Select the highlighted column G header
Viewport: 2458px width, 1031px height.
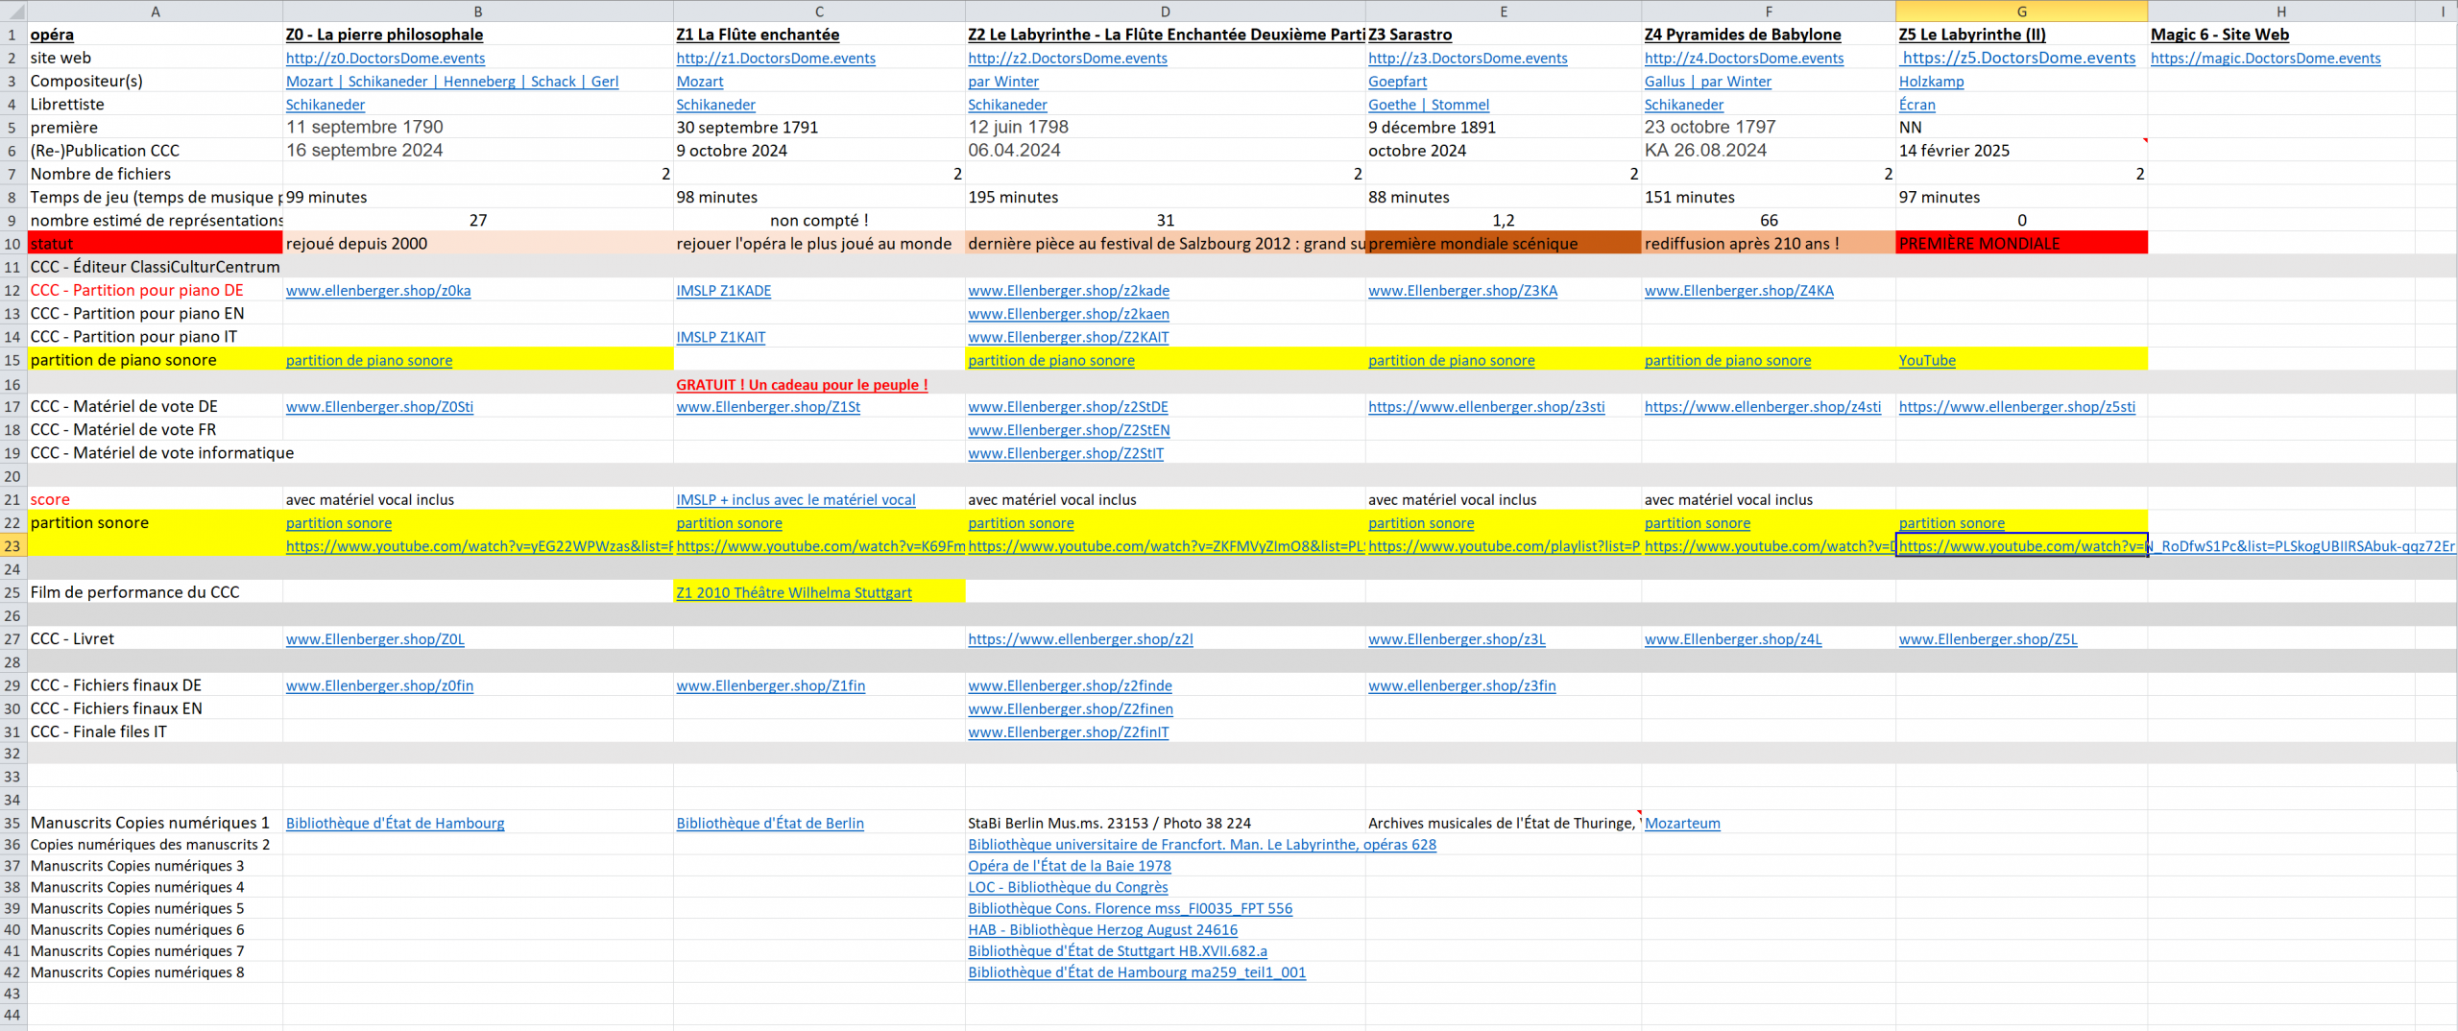pos(2021,12)
